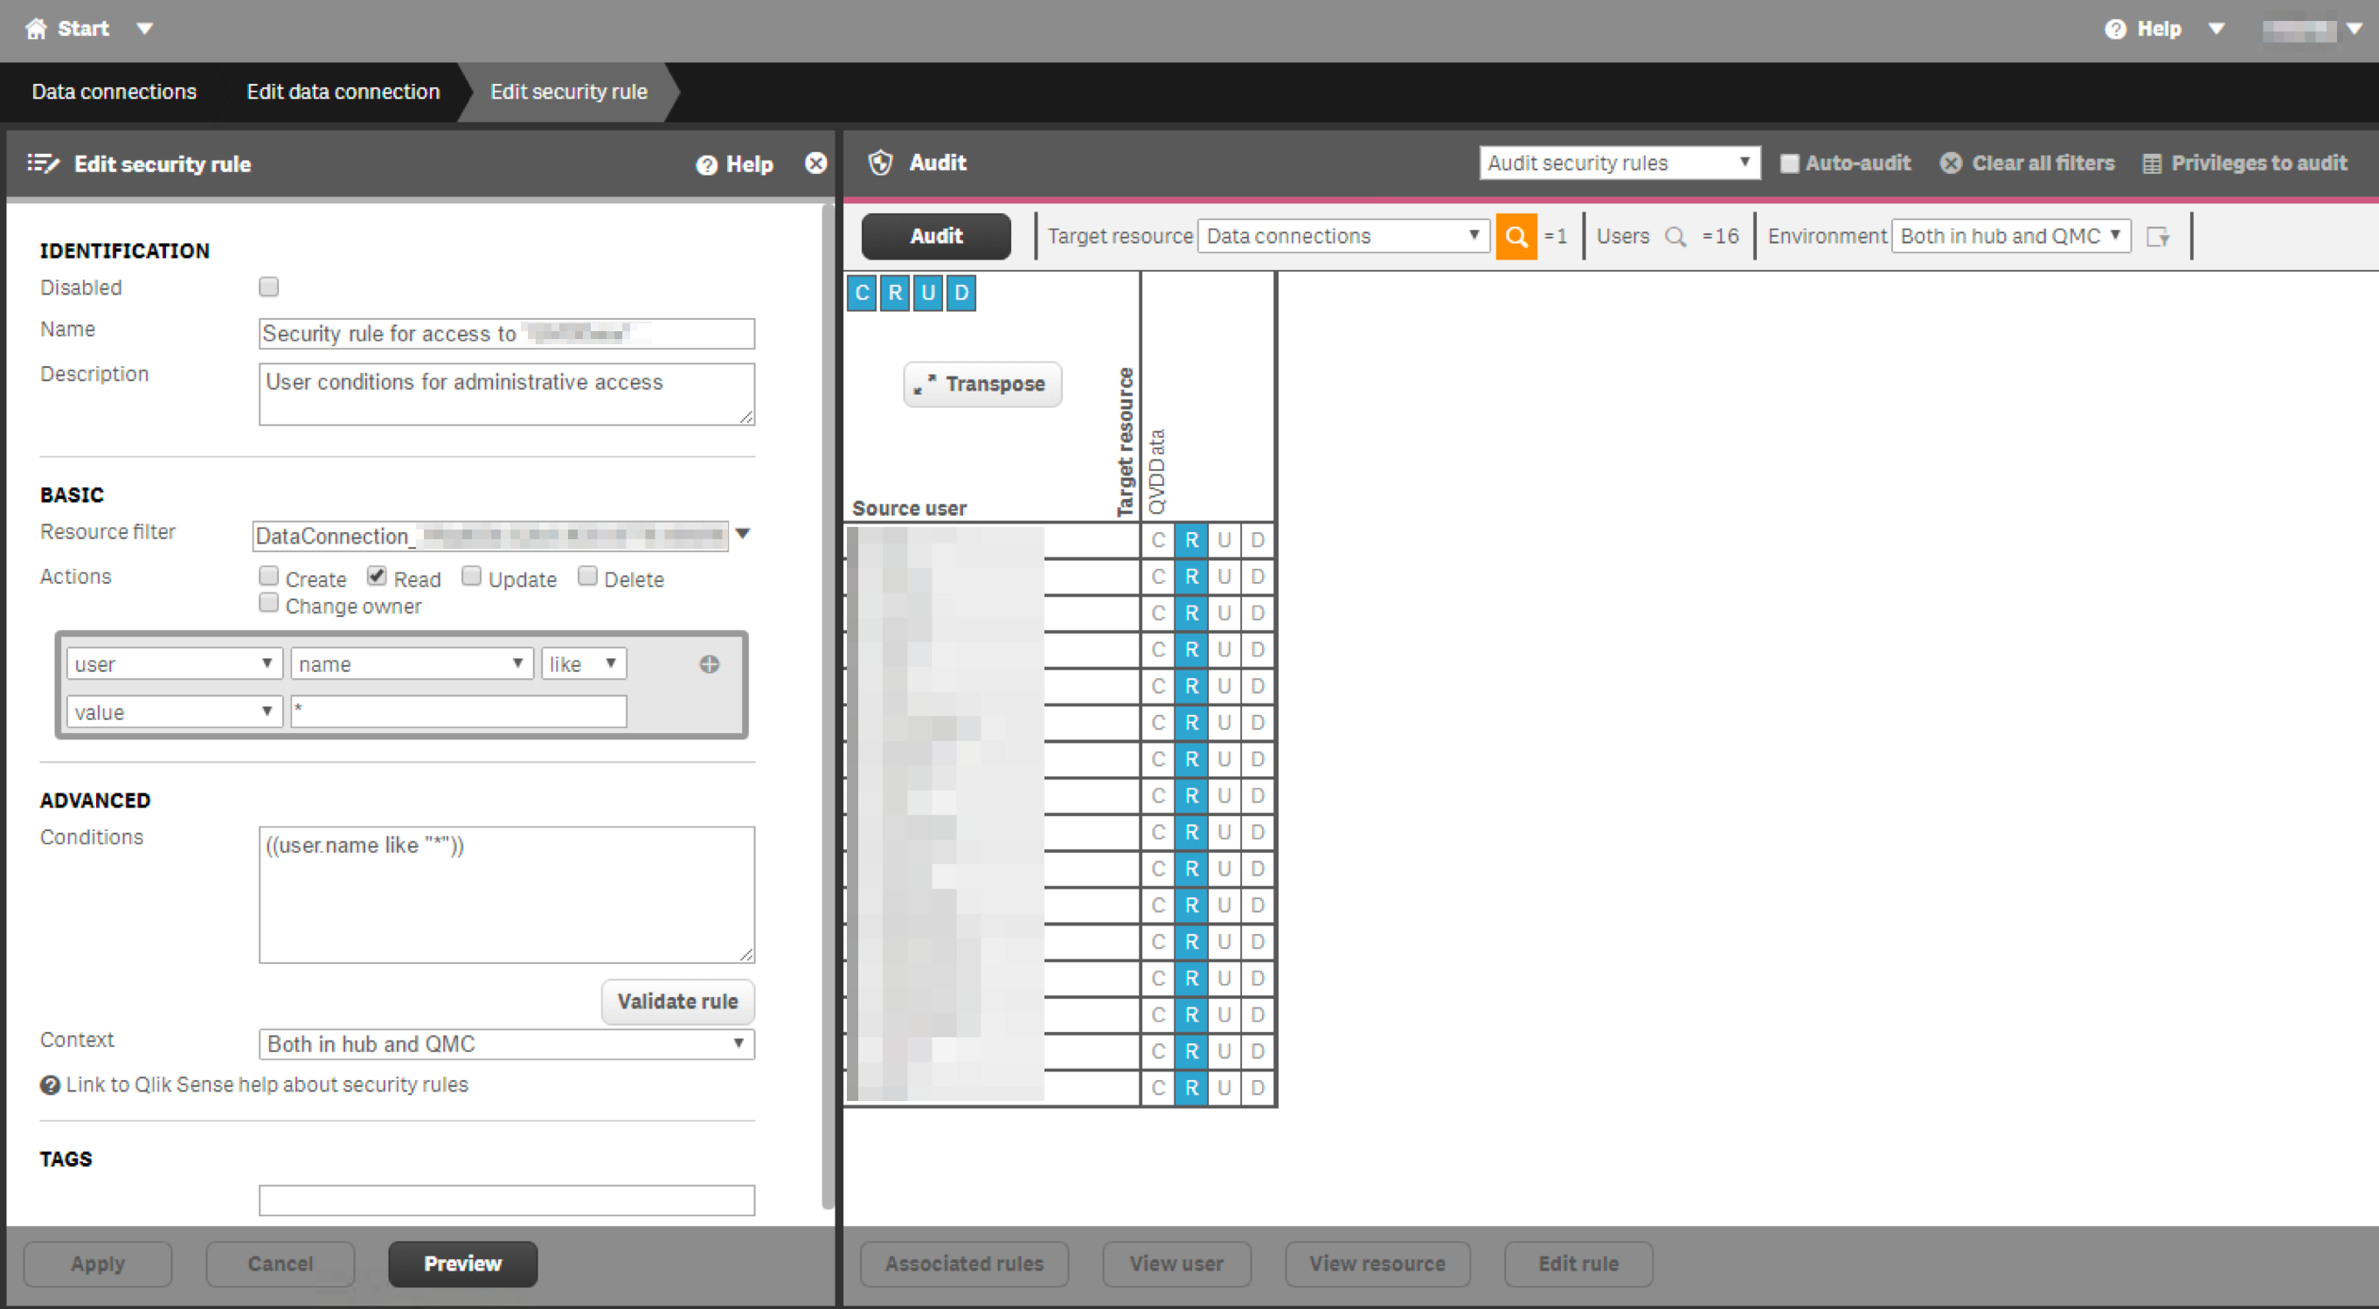Toggle the U privilege filter square

(928, 294)
